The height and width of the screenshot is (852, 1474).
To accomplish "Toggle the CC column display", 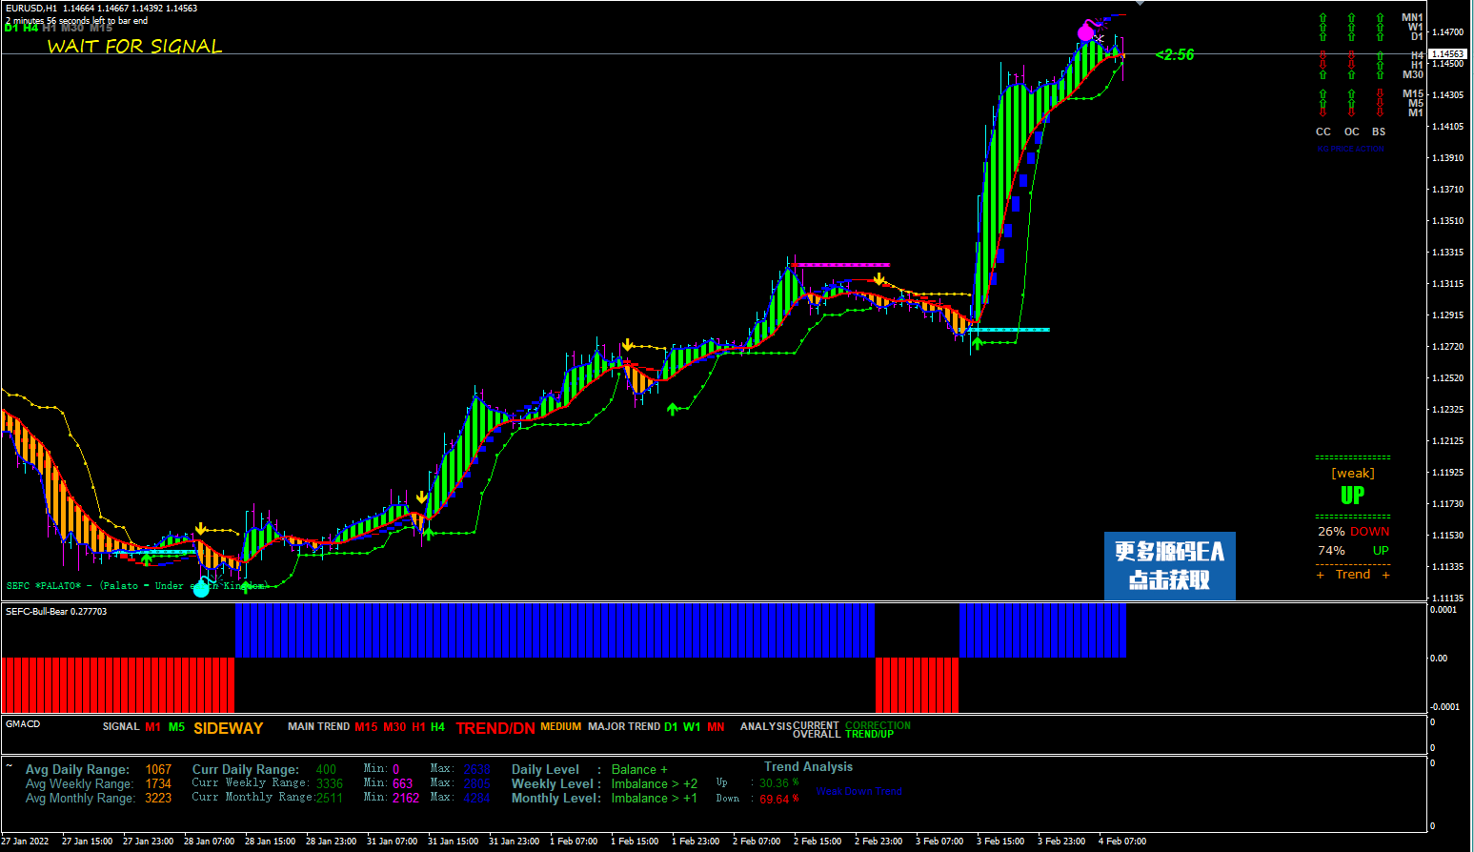I will [x=1323, y=132].
